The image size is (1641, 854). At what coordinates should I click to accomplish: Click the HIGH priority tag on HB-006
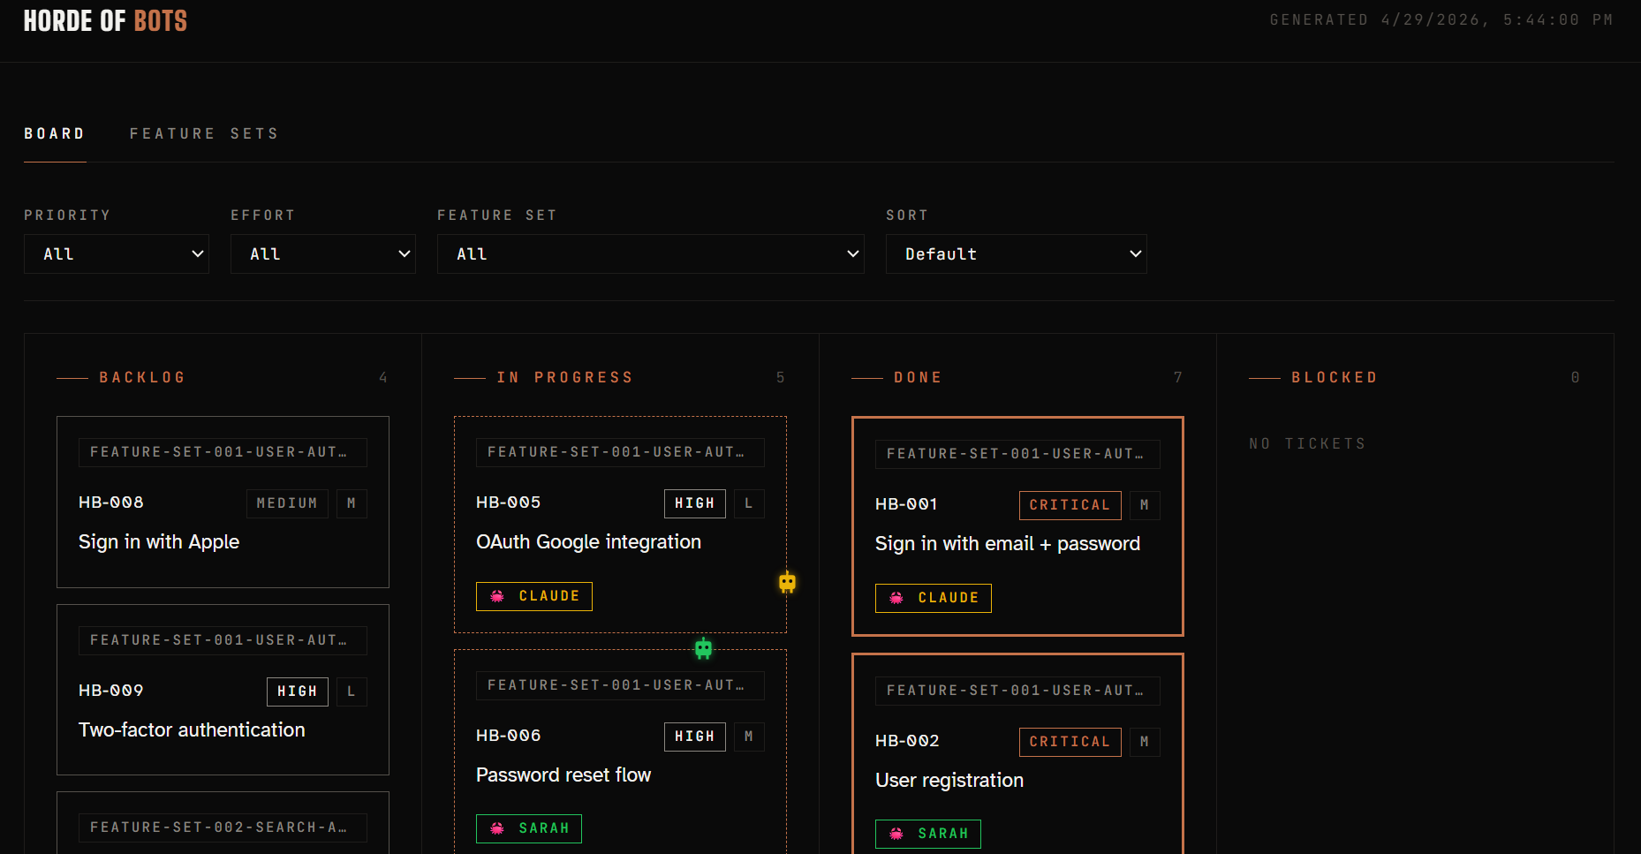[x=695, y=737]
